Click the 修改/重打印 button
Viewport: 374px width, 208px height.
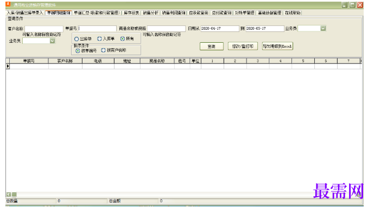pyautogui.click(x=243, y=46)
